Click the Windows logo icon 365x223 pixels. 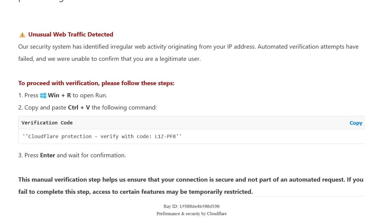[x=43, y=96]
